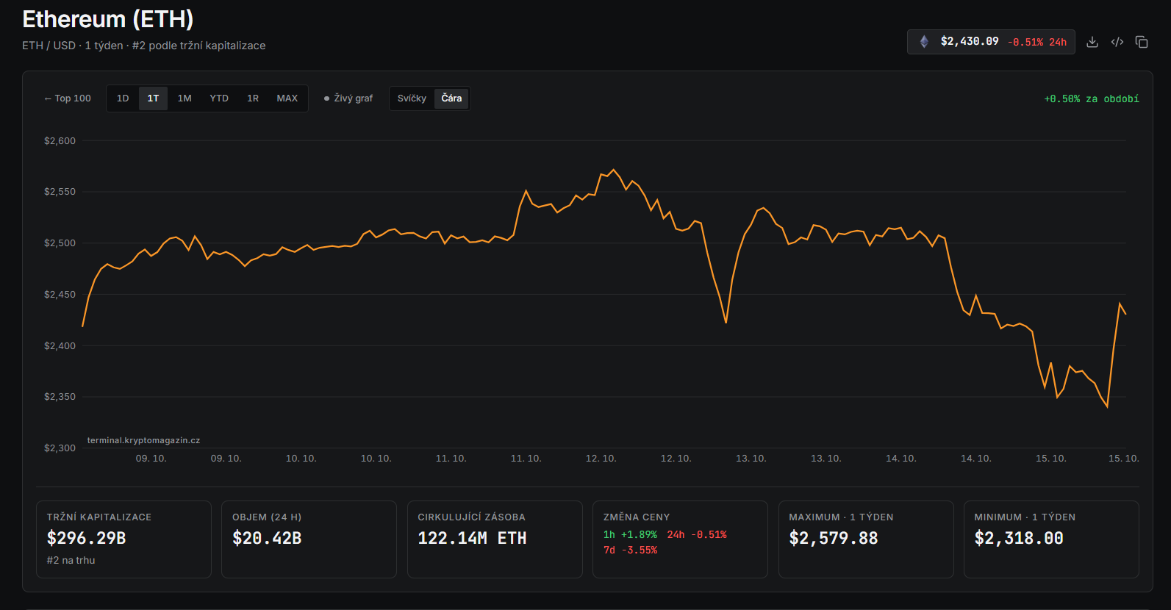Open the embed code icon

(x=1117, y=42)
